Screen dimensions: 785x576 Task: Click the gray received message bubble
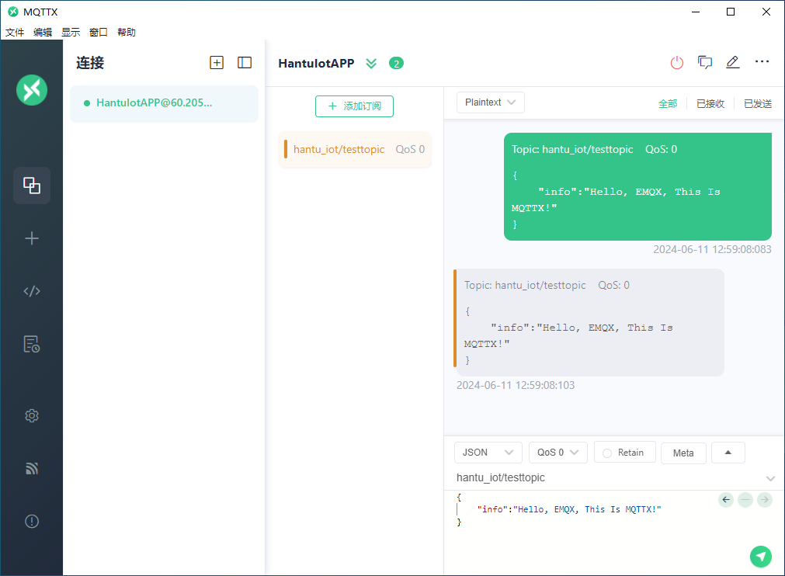[x=590, y=322]
